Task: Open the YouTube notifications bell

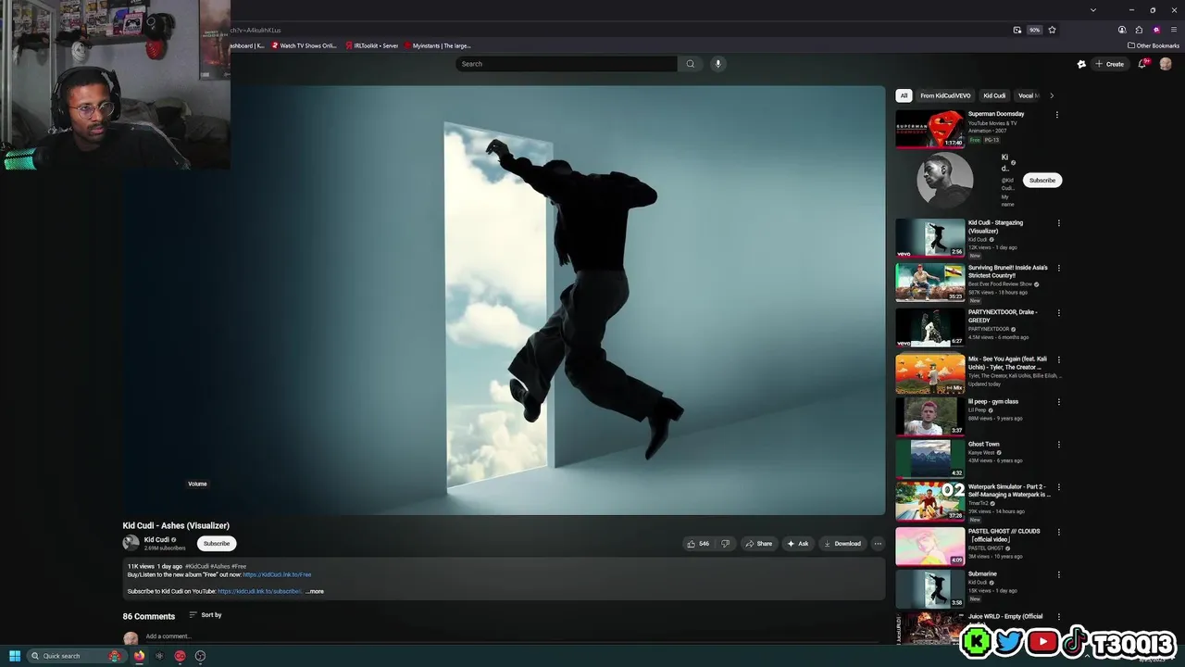Action: pos(1142,64)
